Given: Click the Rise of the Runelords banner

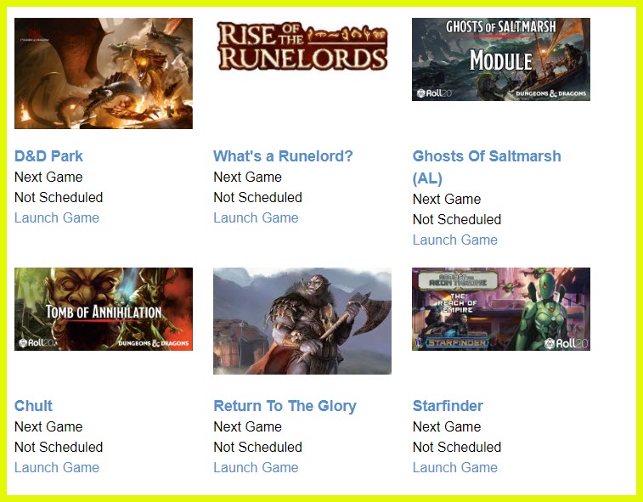Looking at the screenshot, I should pos(302,46).
